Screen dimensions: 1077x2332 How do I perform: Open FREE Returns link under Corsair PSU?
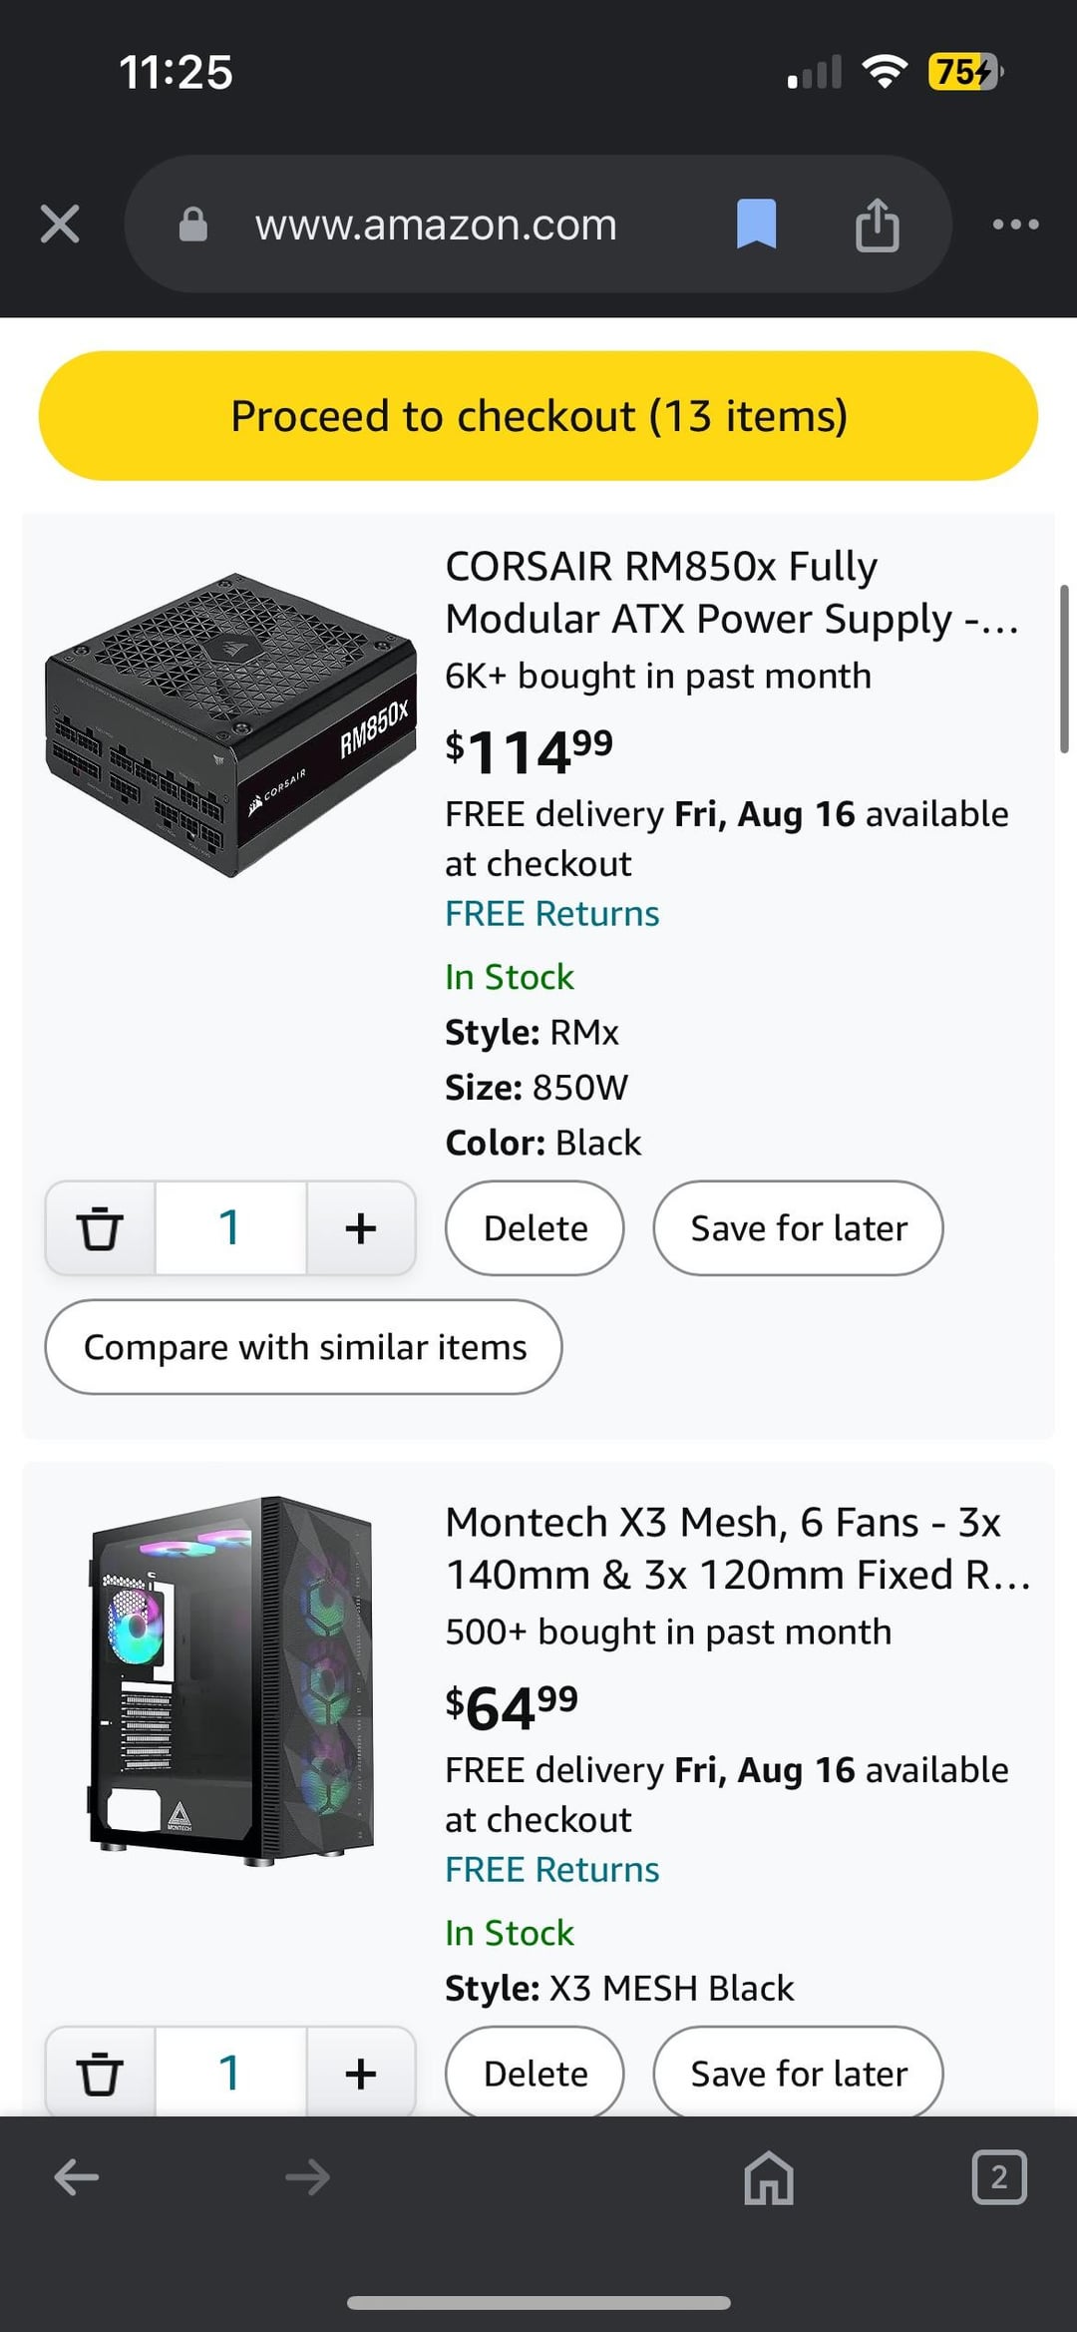click(x=551, y=913)
